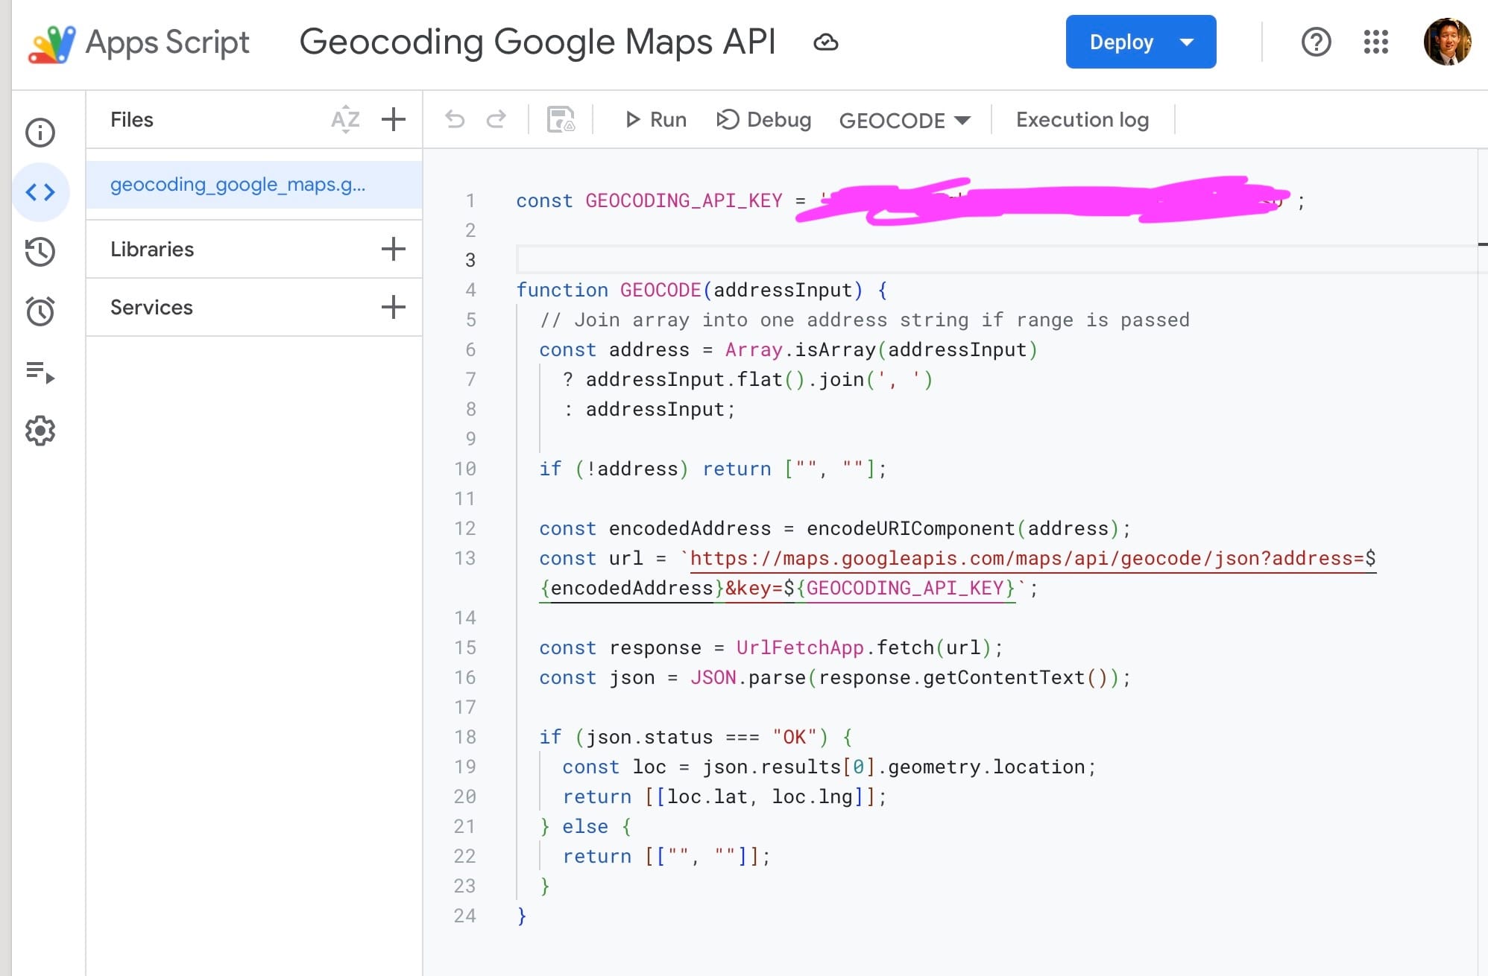Click the Services section label
Viewport: 1488px width, 976px height.
pyautogui.click(x=151, y=307)
